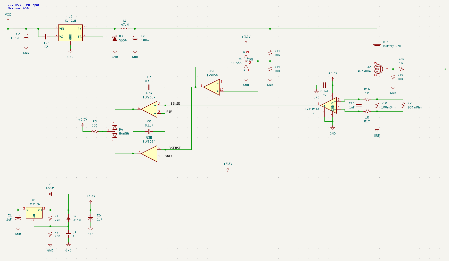The height and width of the screenshot is (261, 449).
Task: Click the D1 US1M diode symbol
Action: pyautogui.click(x=50, y=194)
